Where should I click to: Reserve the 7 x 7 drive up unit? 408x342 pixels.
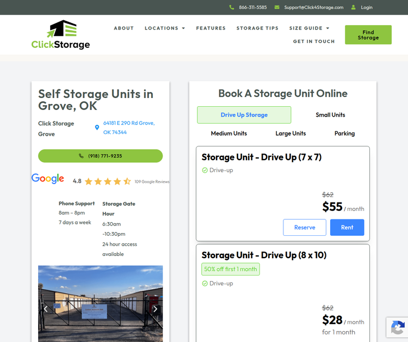(305, 228)
